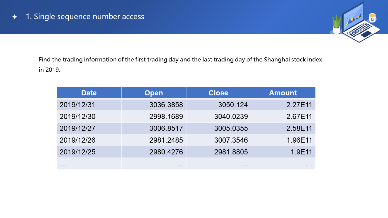Select the open value 2980.4276
Image resolution: width=388 pixels, height=218 pixels.
pos(166,152)
